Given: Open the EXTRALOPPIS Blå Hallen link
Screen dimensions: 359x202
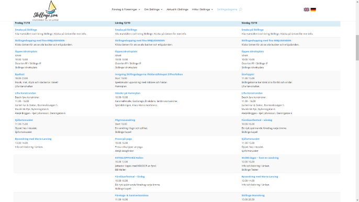Looking at the screenshot, I should (x=129, y=158).
